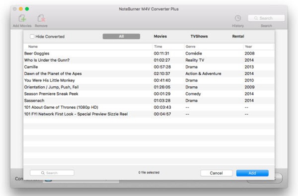Select the All tab
298x196 pixels.
coord(121,37)
